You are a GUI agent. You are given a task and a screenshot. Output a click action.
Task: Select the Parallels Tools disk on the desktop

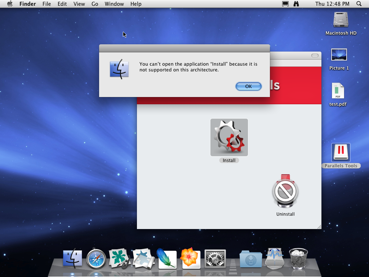[x=341, y=153]
